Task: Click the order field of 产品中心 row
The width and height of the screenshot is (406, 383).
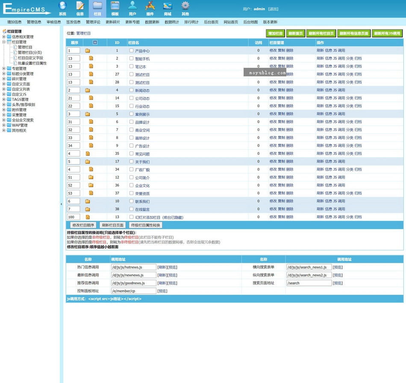Action: 74,51
